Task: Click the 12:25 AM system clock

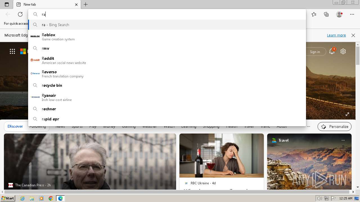Action: tap(346, 198)
